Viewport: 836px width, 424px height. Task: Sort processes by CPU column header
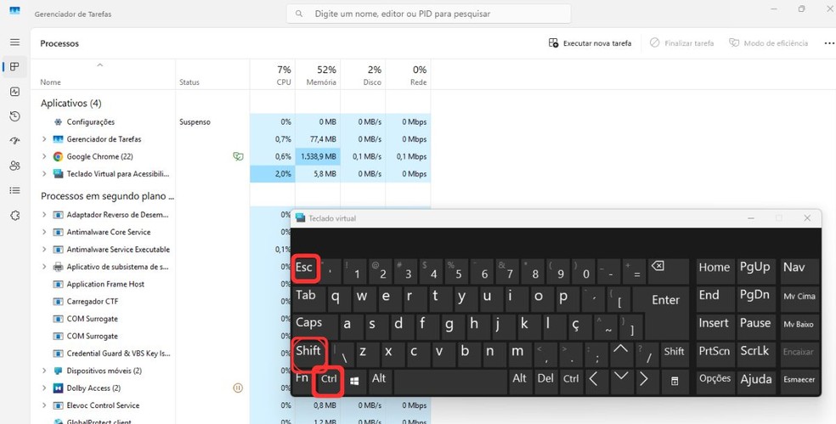(x=273, y=74)
